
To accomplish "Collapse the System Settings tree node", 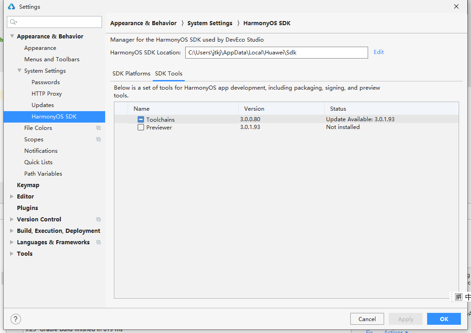I will (19, 70).
